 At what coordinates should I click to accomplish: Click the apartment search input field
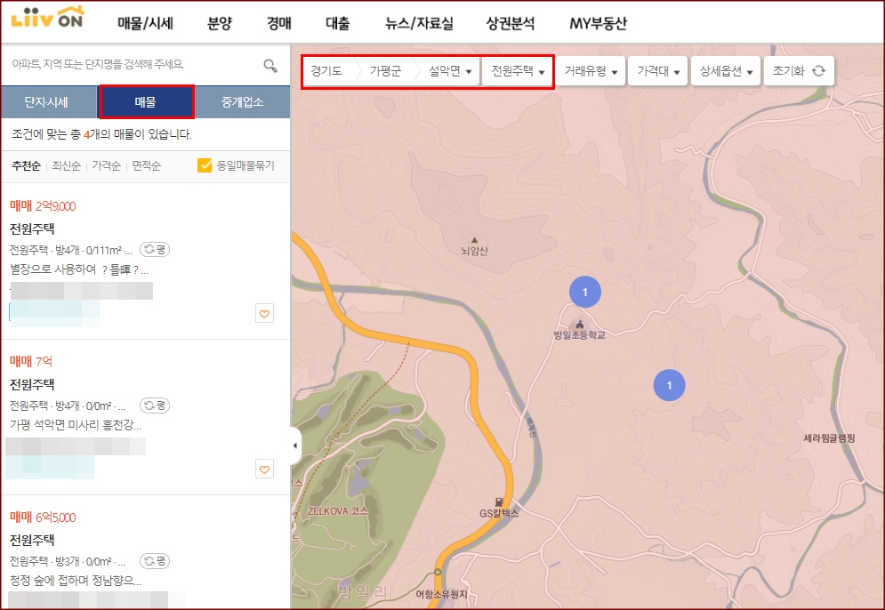point(134,64)
